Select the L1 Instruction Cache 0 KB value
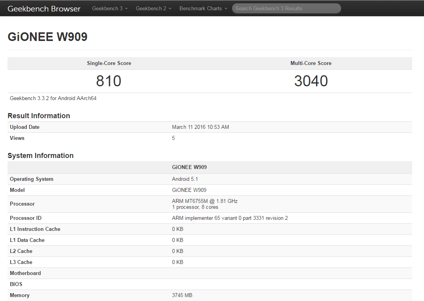 tap(178, 229)
